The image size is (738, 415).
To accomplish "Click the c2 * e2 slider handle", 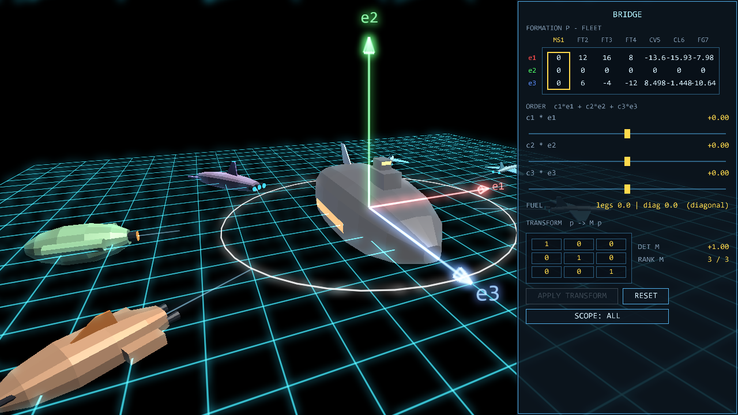I will 627,161.
